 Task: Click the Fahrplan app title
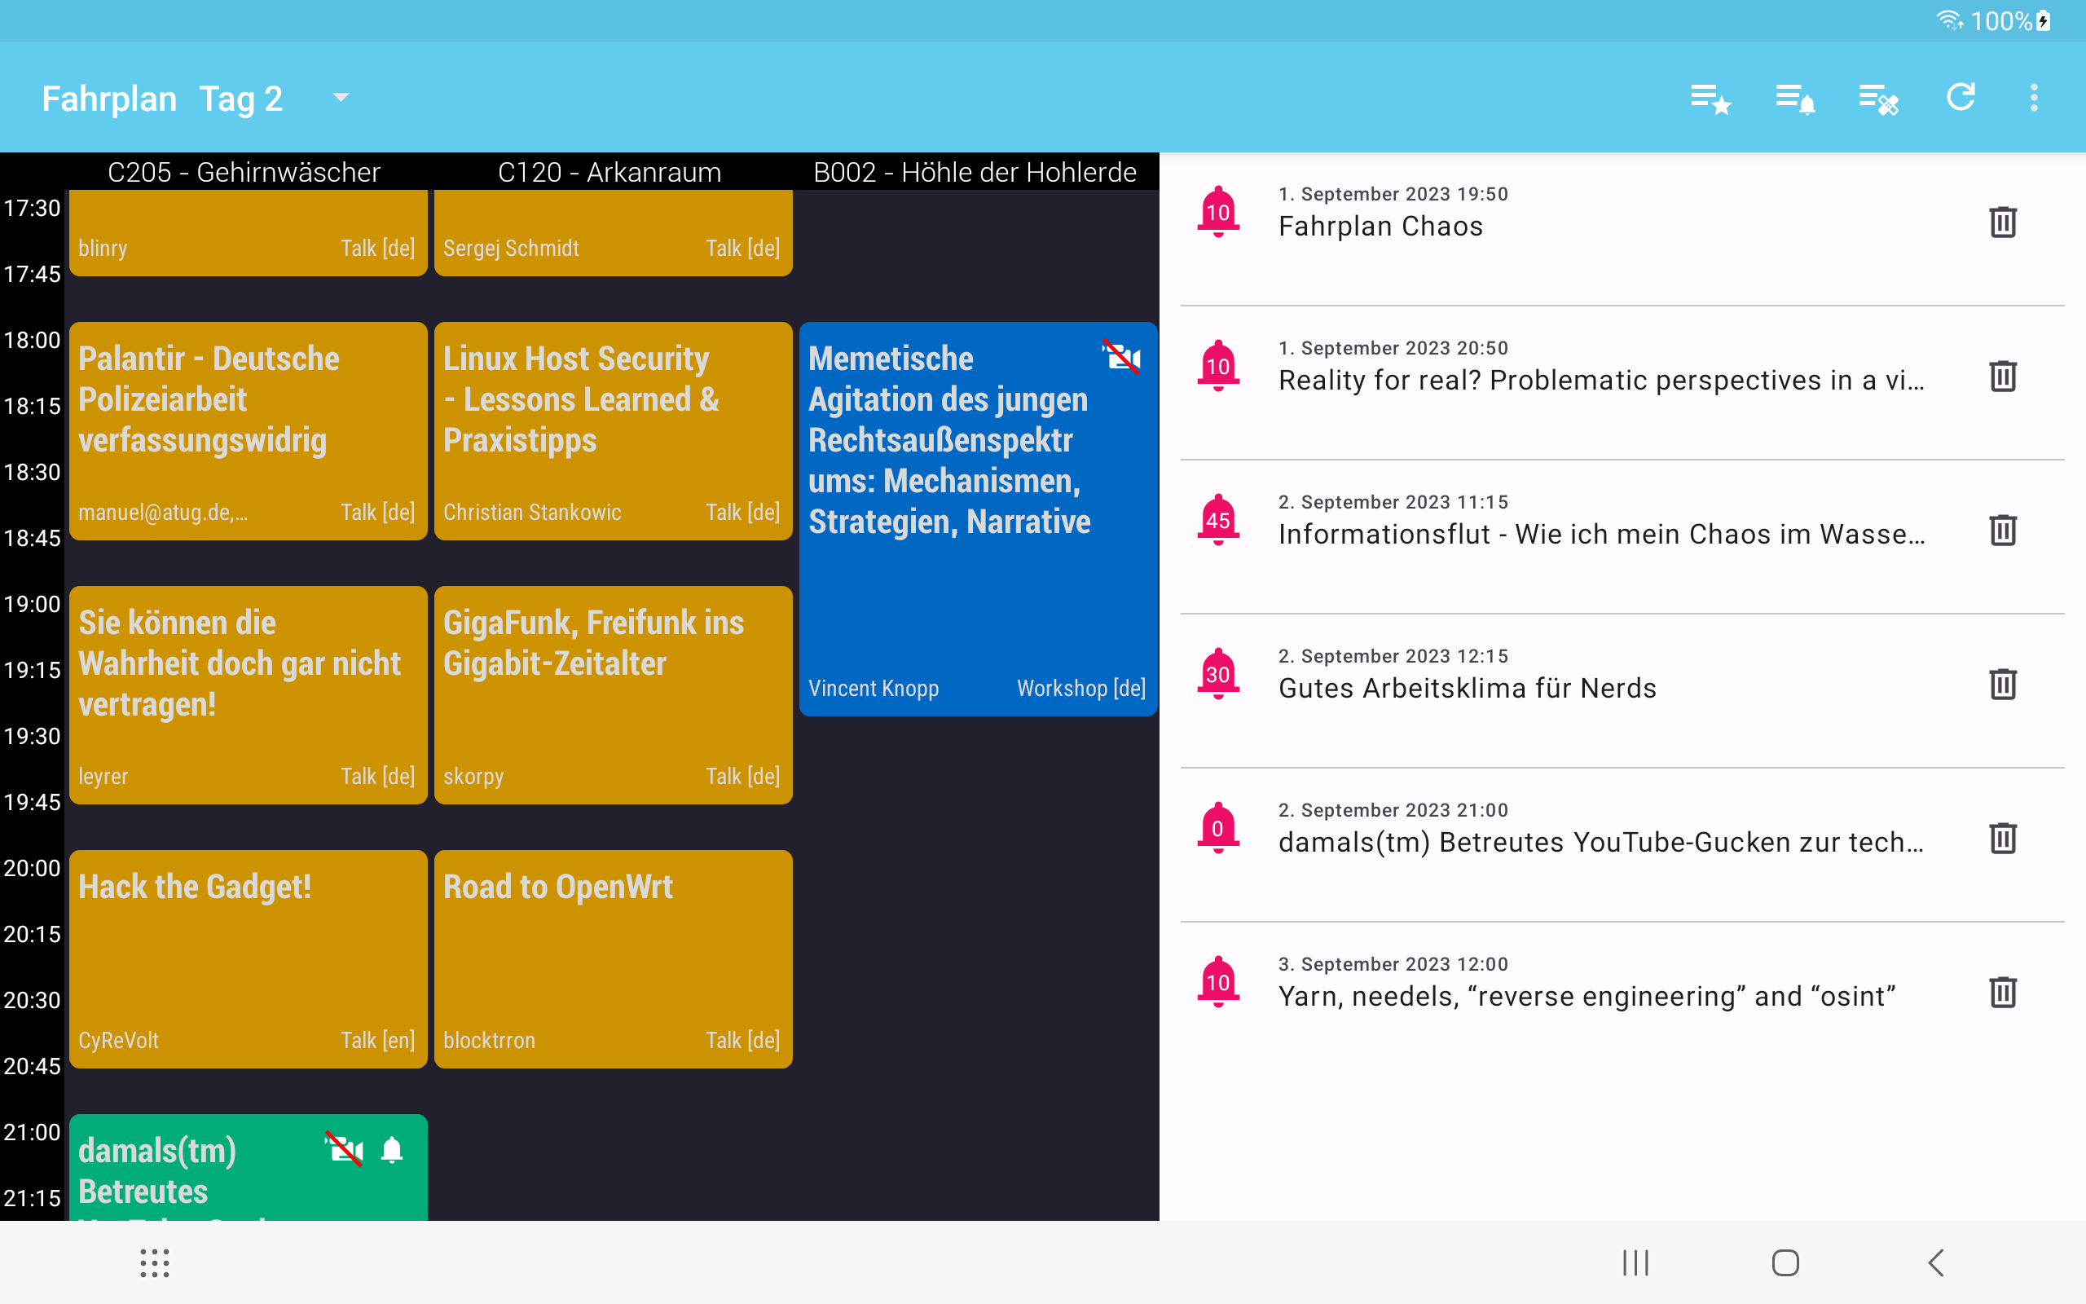pyautogui.click(x=109, y=99)
